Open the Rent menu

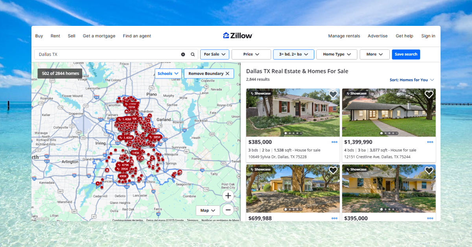55,36
